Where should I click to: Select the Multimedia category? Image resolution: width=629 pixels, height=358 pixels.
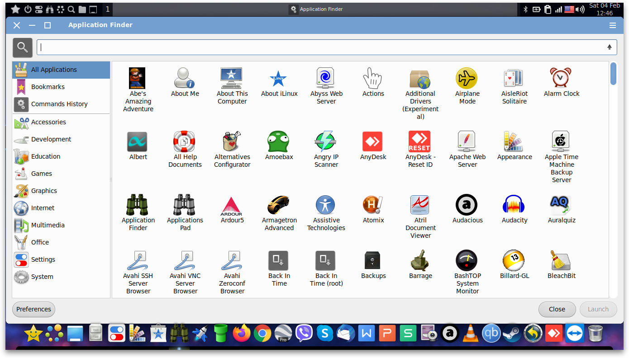click(x=61, y=225)
